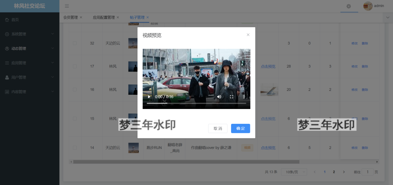Check the checkbox for row ID 14

click(75, 148)
